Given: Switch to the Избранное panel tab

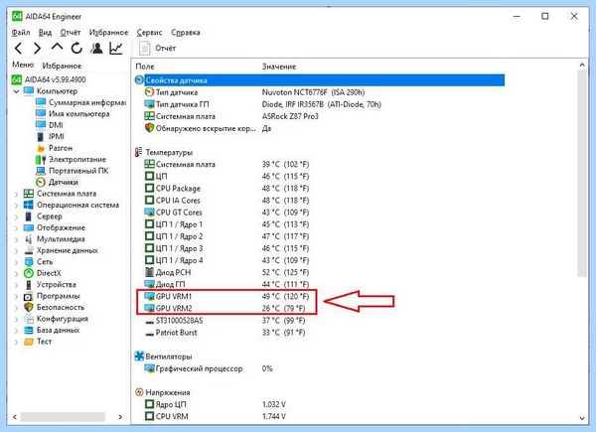Looking at the screenshot, I should click(x=62, y=66).
